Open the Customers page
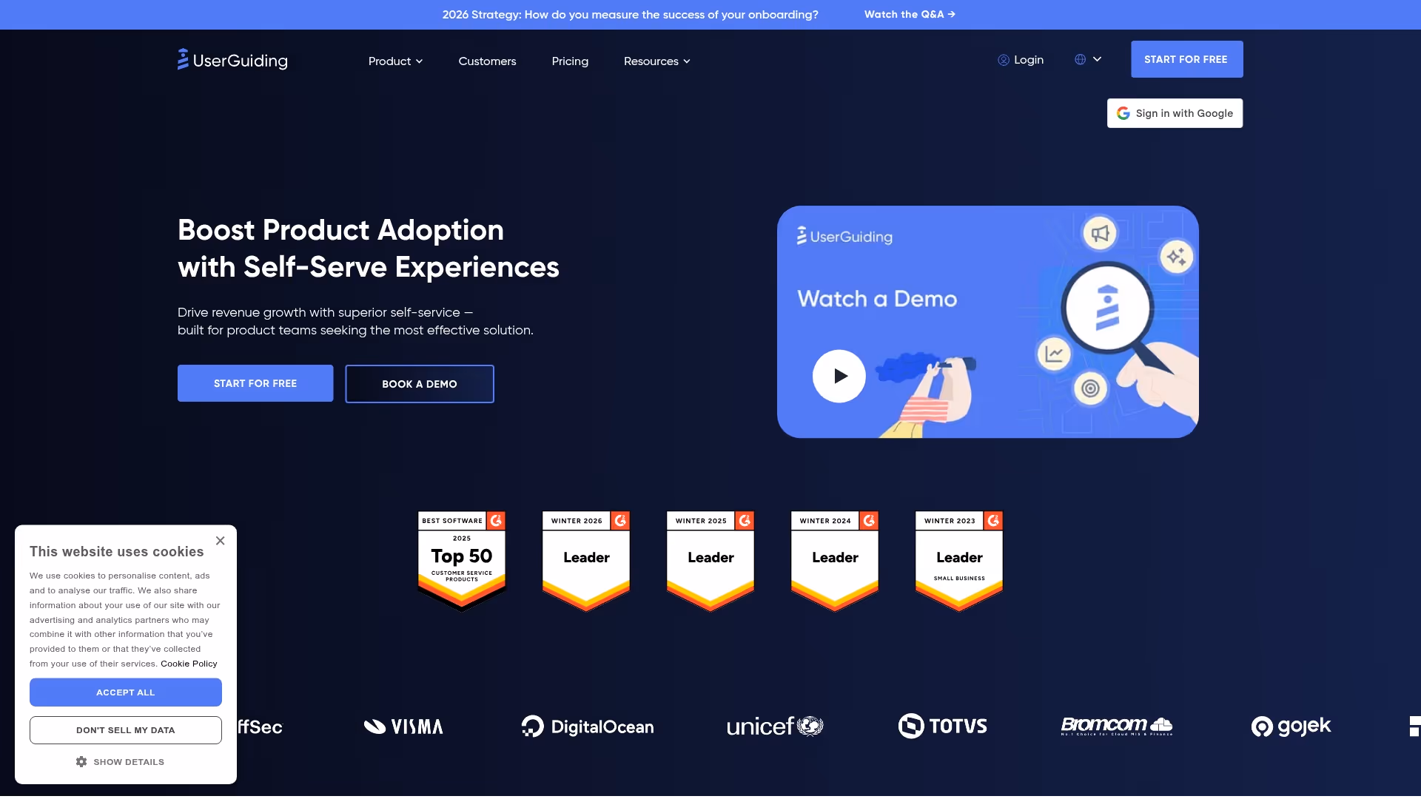Screen dimensions: 1421x799 (x=487, y=61)
